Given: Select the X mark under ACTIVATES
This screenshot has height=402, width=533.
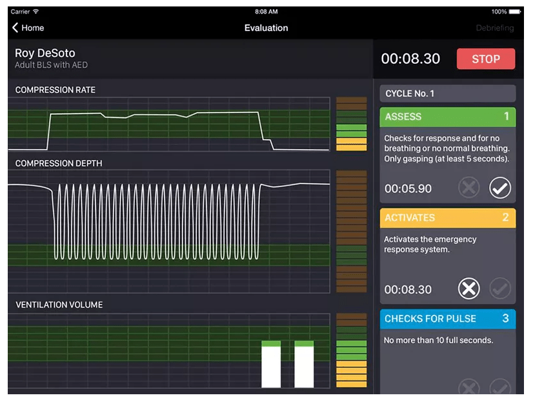Looking at the screenshot, I should pyautogui.click(x=469, y=289).
